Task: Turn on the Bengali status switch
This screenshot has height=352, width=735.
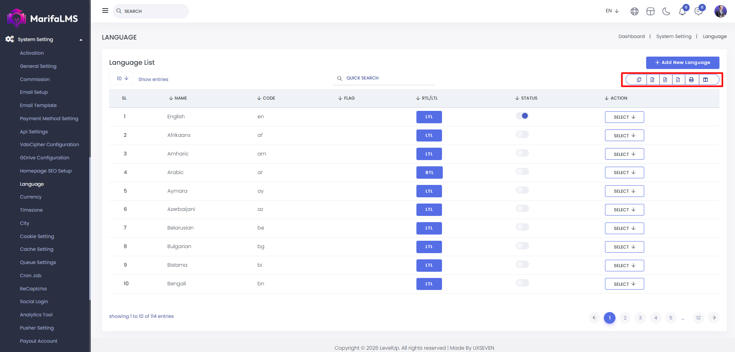Action: pyautogui.click(x=522, y=283)
